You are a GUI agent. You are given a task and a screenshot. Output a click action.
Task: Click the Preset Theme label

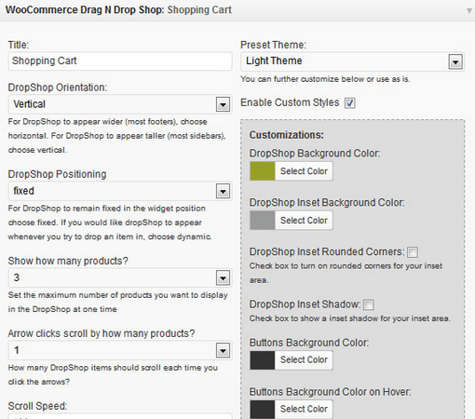pos(273,45)
